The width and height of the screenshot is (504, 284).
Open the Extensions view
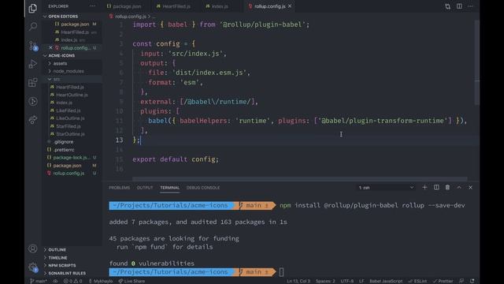coord(33,82)
